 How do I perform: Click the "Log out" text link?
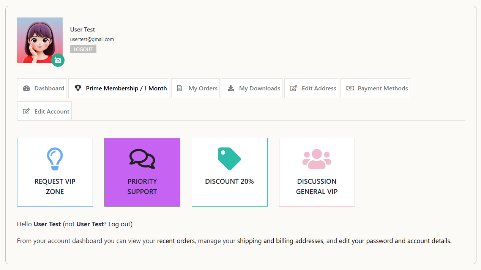tap(119, 224)
